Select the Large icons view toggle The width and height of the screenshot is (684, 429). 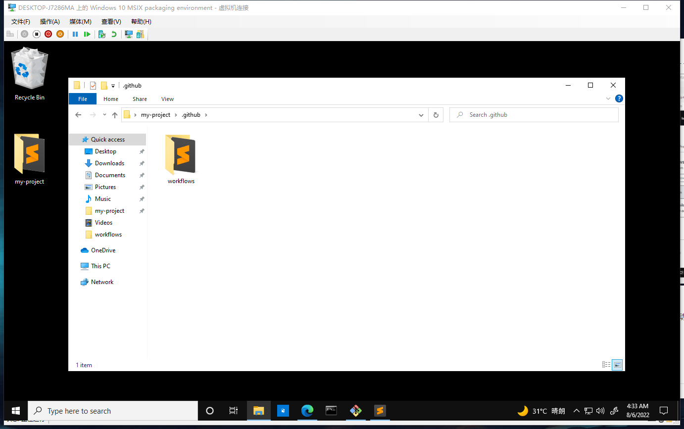click(617, 365)
